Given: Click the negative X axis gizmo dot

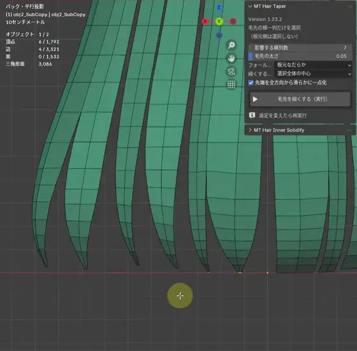Looking at the screenshot, I should [x=233, y=22].
